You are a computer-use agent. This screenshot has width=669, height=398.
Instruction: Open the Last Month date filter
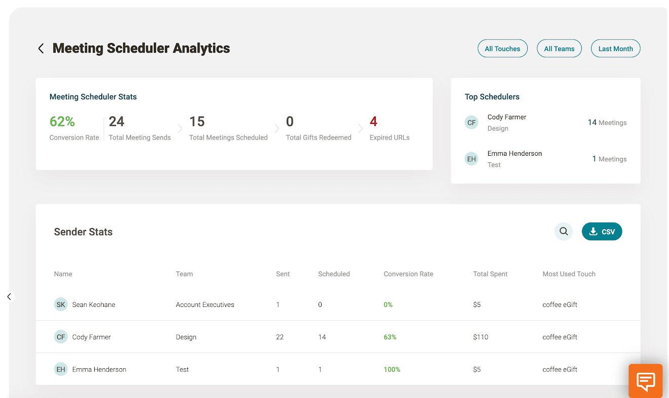pyautogui.click(x=615, y=49)
